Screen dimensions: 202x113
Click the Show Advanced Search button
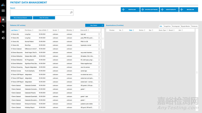(21, 18)
